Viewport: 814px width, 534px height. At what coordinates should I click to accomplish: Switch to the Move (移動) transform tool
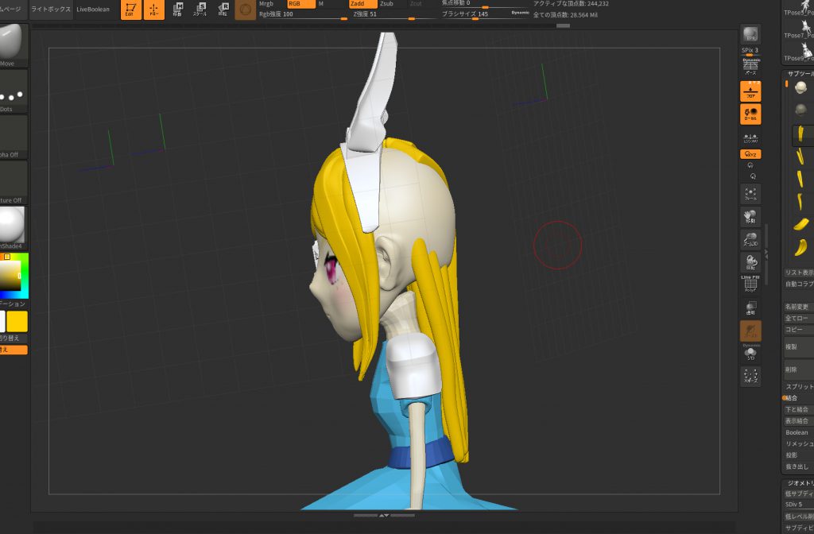click(x=177, y=10)
